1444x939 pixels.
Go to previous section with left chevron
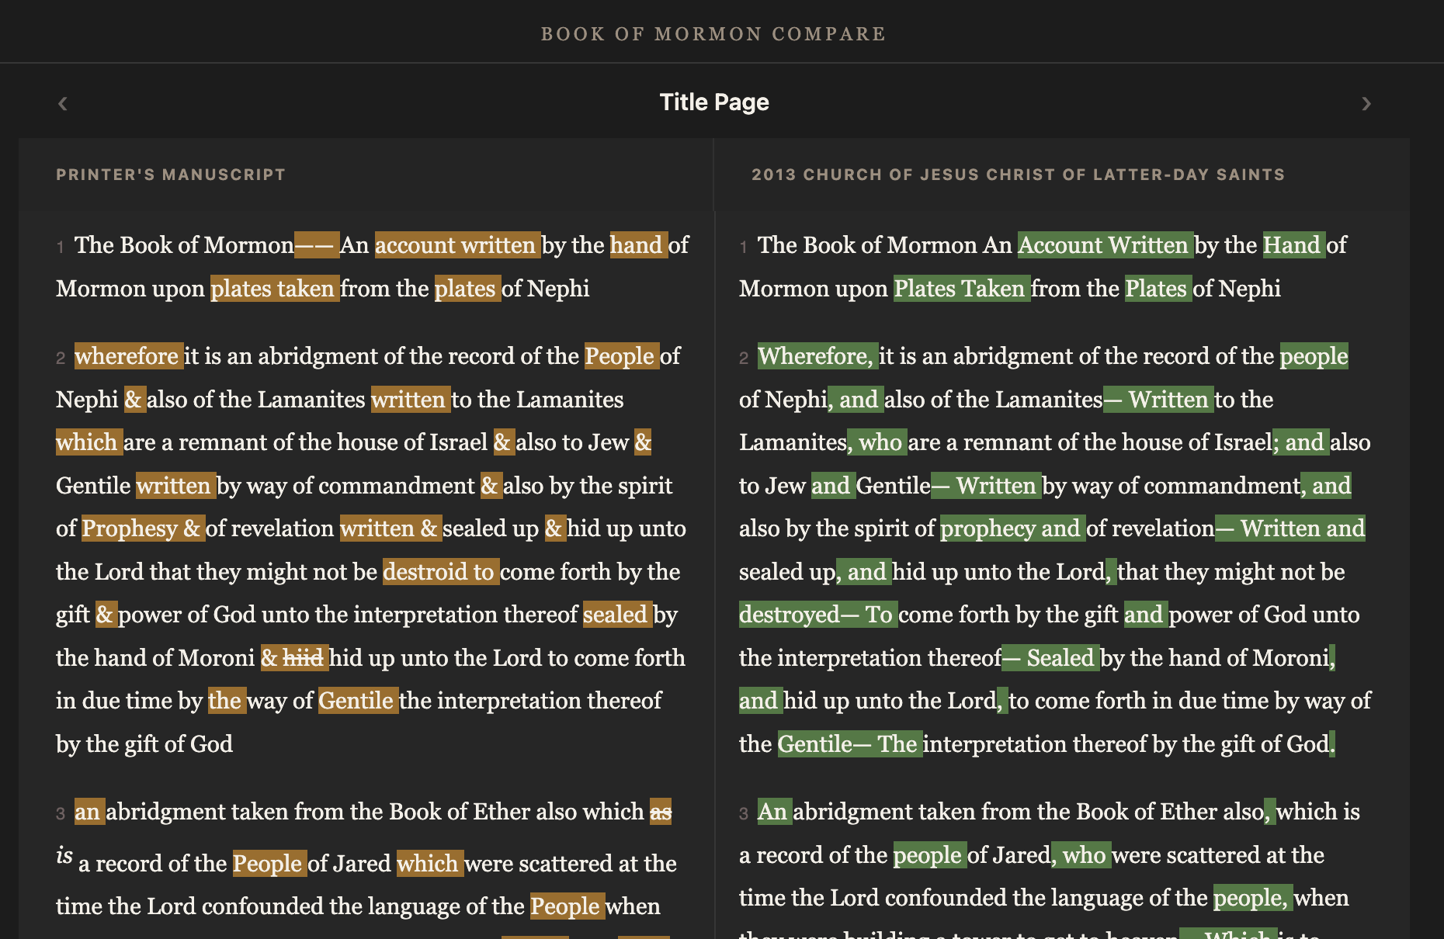63,103
